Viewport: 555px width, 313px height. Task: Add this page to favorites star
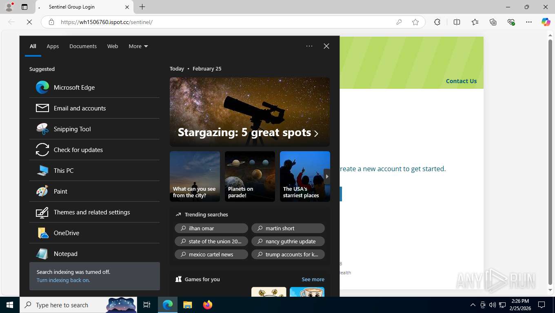pos(415,22)
